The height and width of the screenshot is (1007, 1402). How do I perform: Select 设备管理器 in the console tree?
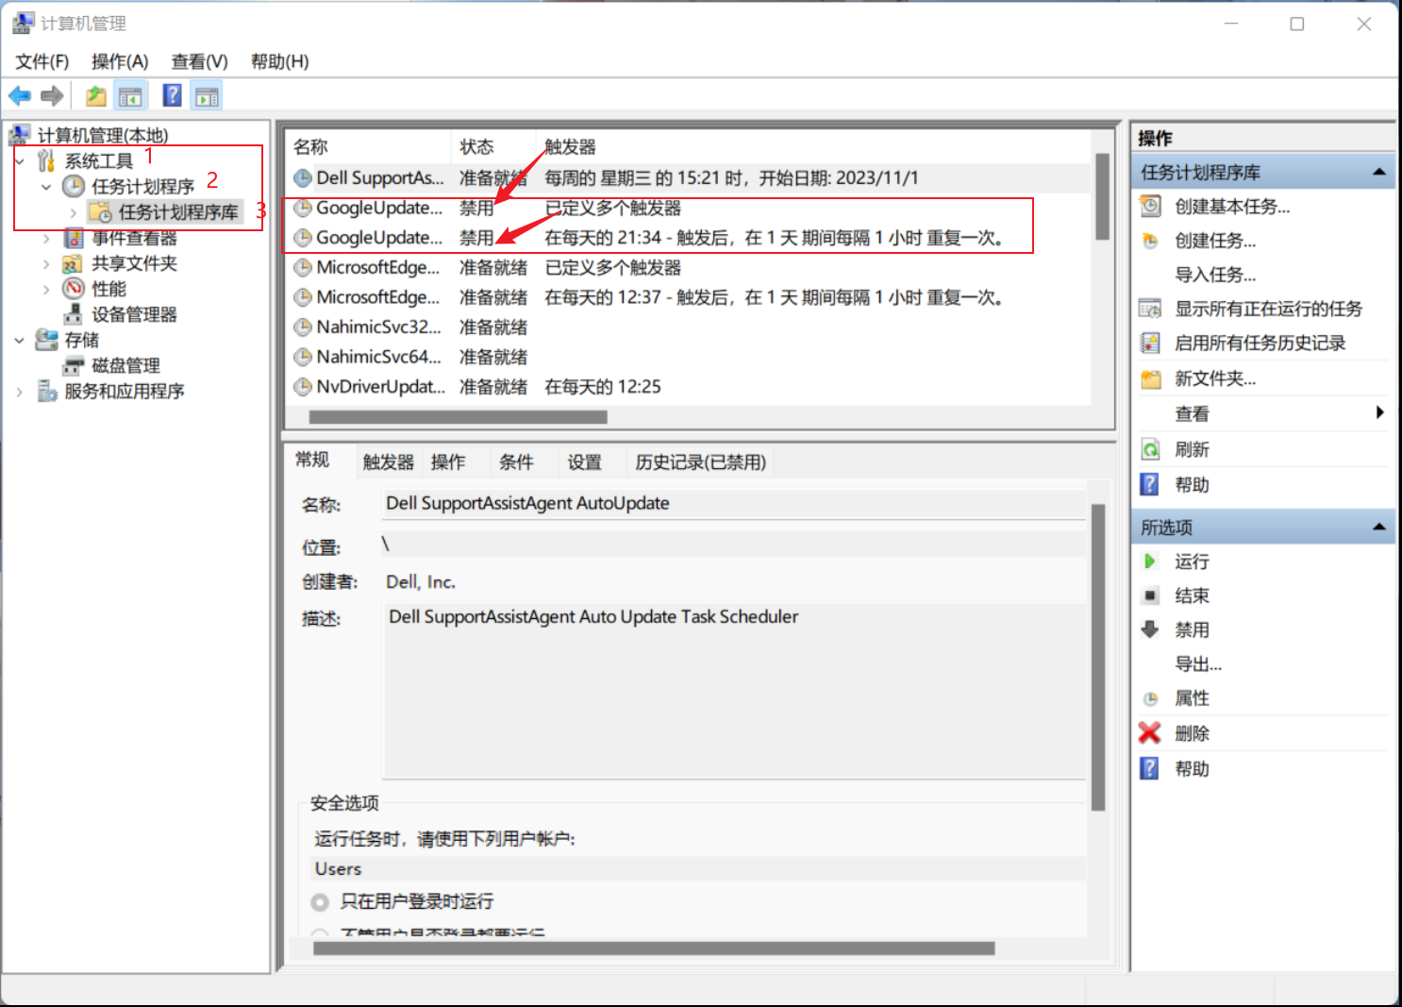[134, 314]
